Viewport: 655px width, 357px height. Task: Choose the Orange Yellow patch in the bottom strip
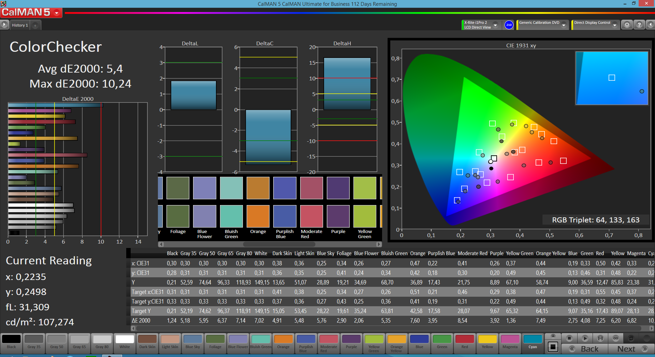(x=396, y=343)
